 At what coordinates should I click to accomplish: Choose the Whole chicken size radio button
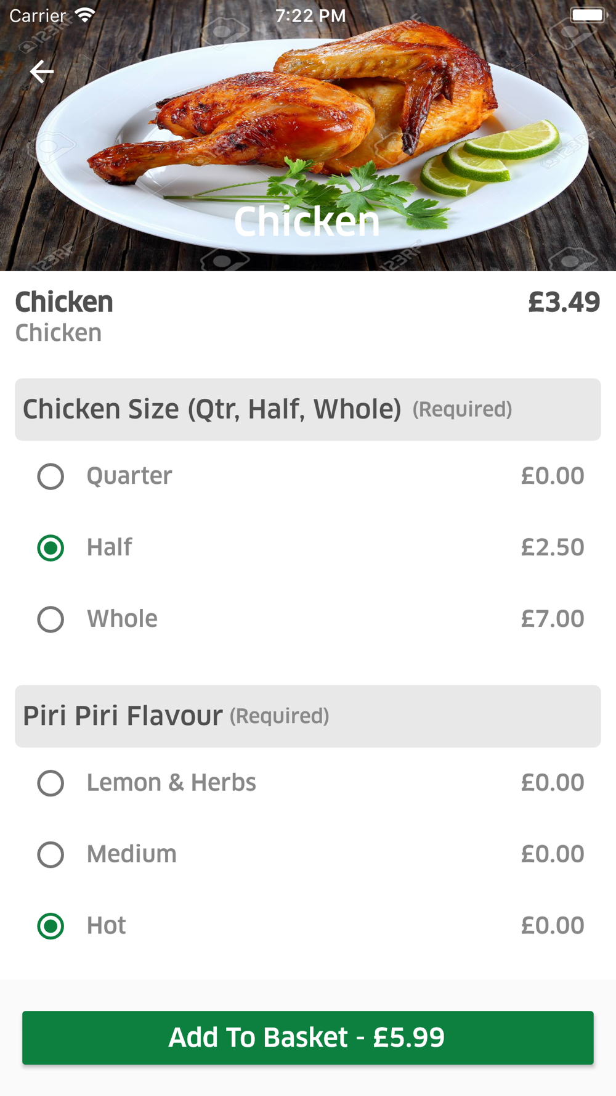point(51,620)
